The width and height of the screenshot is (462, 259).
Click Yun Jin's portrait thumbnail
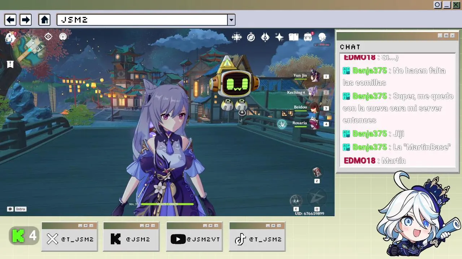coord(314,76)
